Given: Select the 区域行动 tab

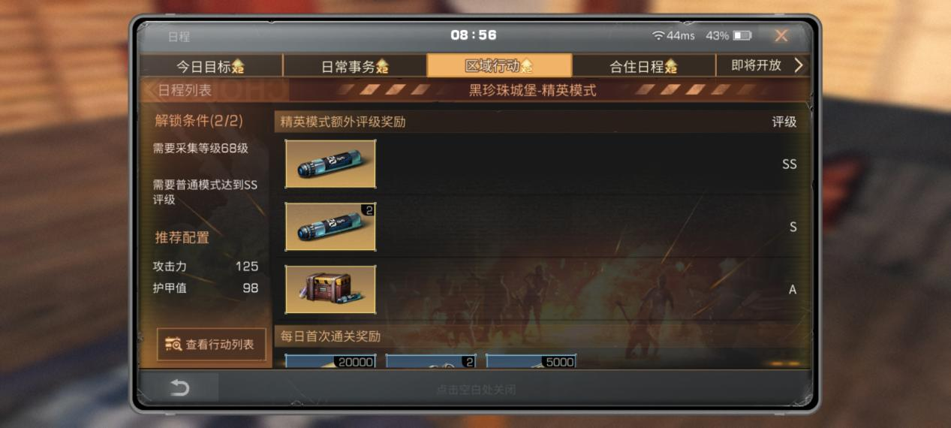Looking at the screenshot, I should tap(499, 65).
